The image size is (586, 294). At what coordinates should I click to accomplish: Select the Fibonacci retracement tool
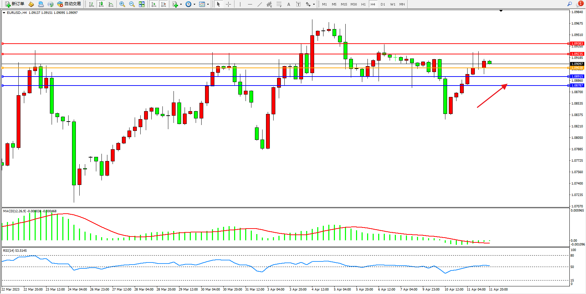coord(279,4)
